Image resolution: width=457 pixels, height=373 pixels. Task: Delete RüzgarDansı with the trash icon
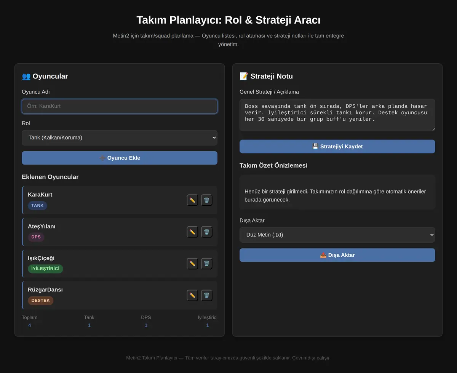point(206,295)
